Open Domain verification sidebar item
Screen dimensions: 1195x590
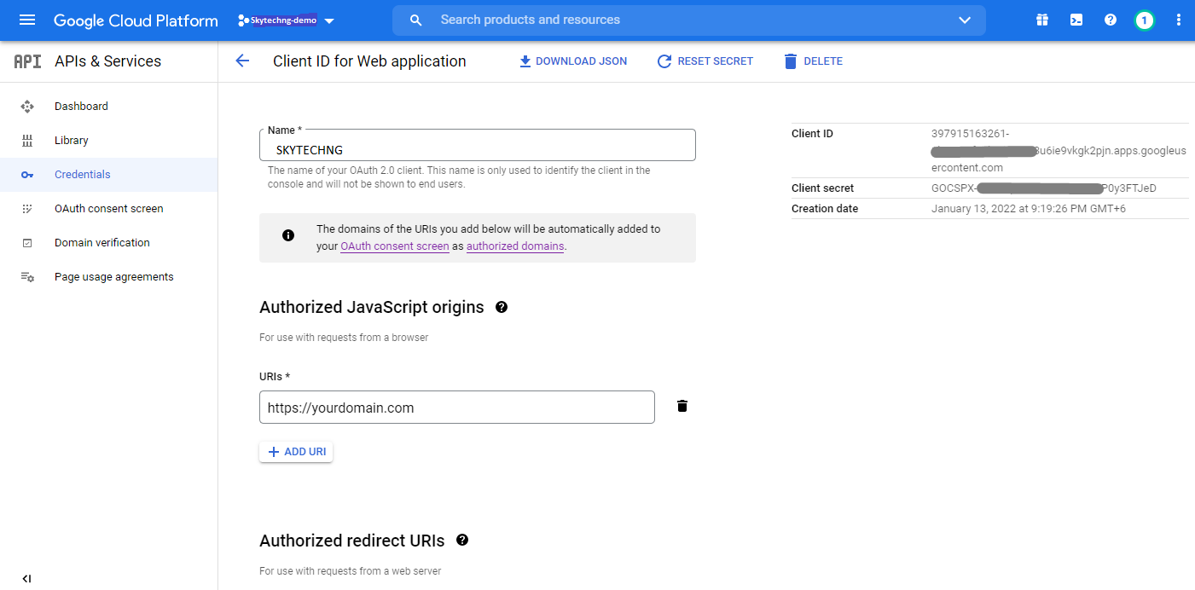108,243
